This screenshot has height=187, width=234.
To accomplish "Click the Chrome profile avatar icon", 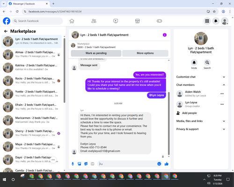I will 223,11.
